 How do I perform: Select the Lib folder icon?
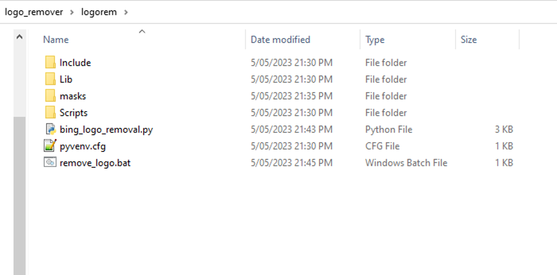pyautogui.click(x=50, y=79)
